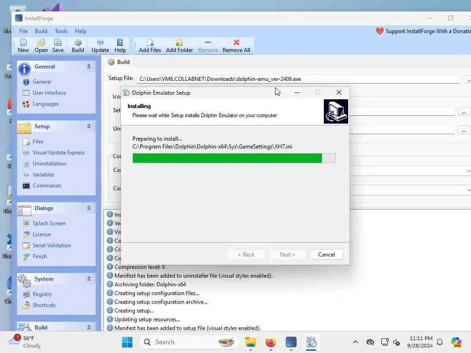471x353 pixels.
Task: Open the weather widget showing 56°F
Action: point(25,342)
